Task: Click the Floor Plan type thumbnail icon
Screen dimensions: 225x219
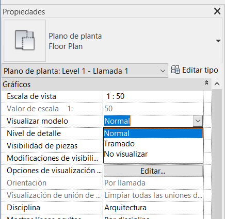Action: (x=25, y=41)
